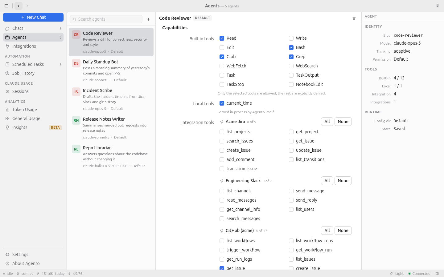Click the Search agents field
444x277 pixels.
pos(106,19)
